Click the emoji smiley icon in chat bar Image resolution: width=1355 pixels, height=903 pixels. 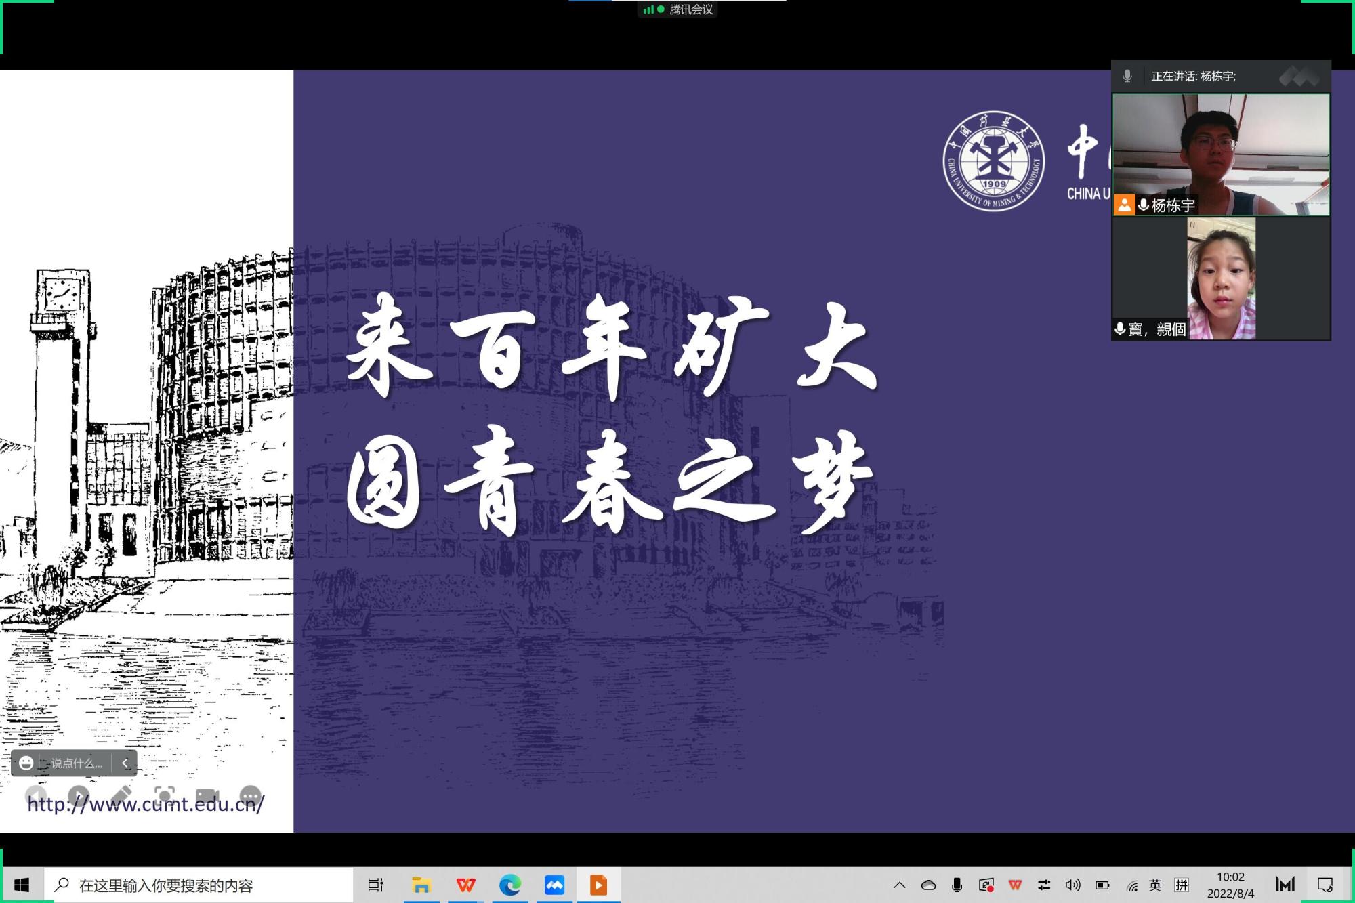point(26,763)
